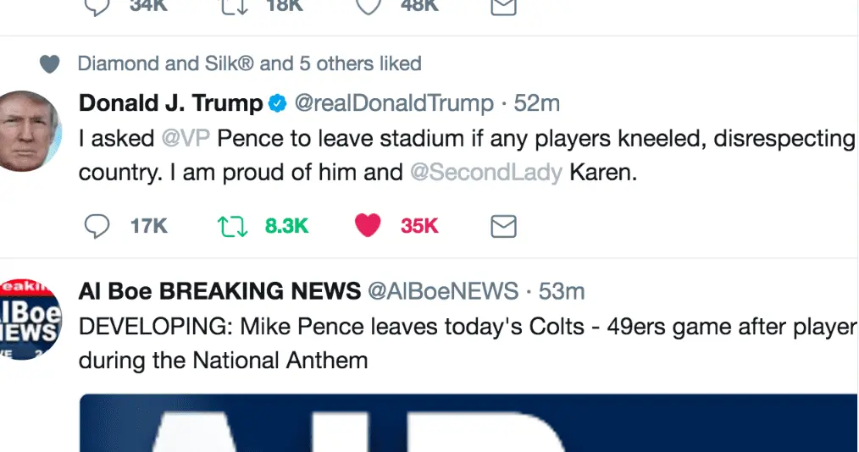Click the 53m timestamp on Al Boe's tweet
859x452 pixels.
[562, 291]
